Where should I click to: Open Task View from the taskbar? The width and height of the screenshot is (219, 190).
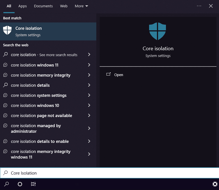(33, 184)
